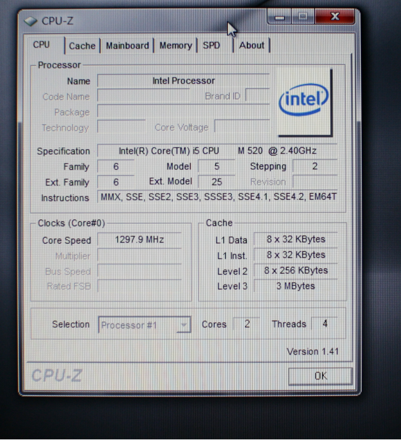401x440 pixels.
Task: Click the empty Technology field
Action: 122,127
